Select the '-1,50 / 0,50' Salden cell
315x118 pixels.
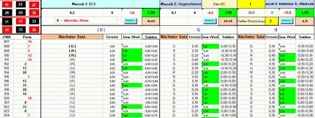pos(151,102)
